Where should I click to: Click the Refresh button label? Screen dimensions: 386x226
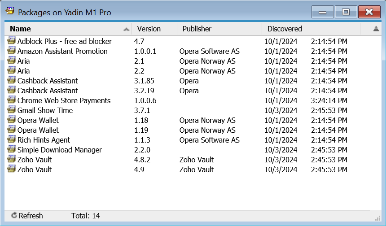point(31,216)
